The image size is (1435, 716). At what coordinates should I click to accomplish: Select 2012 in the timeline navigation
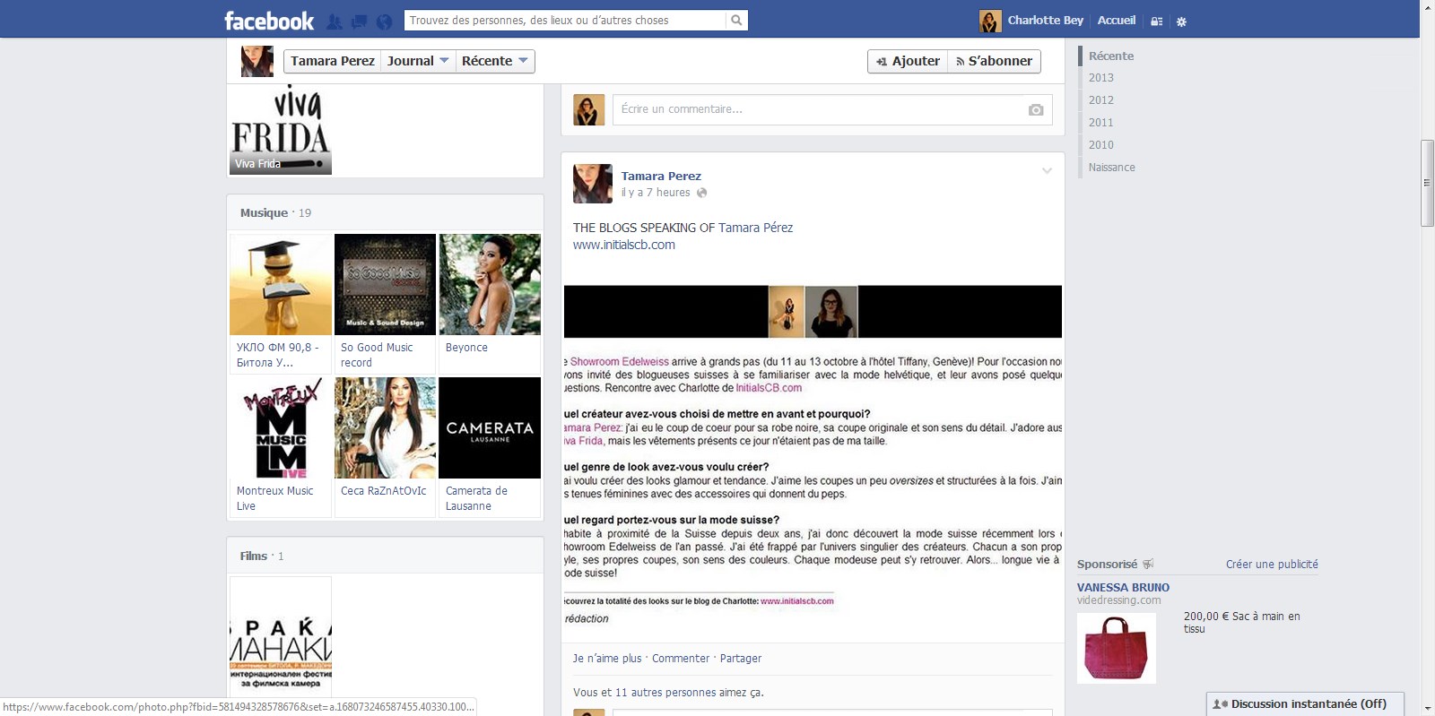(1101, 100)
